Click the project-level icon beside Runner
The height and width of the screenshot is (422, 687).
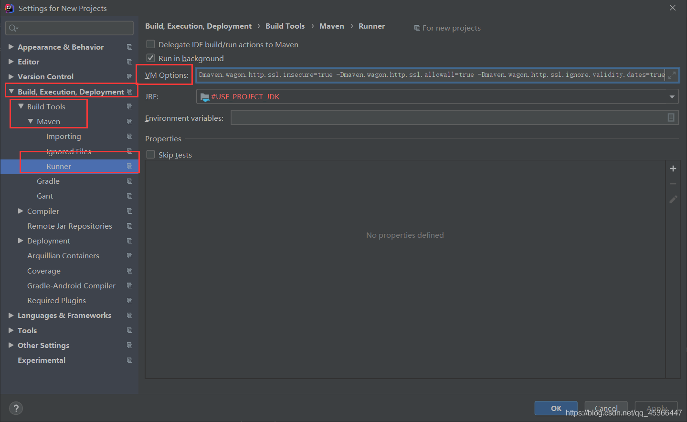[129, 166]
